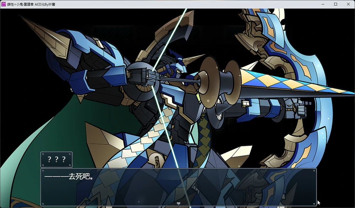The image size is (355, 208).
Task: Click the top-left rivet of dialogue box
Action: pyautogui.click(x=43, y=171)
